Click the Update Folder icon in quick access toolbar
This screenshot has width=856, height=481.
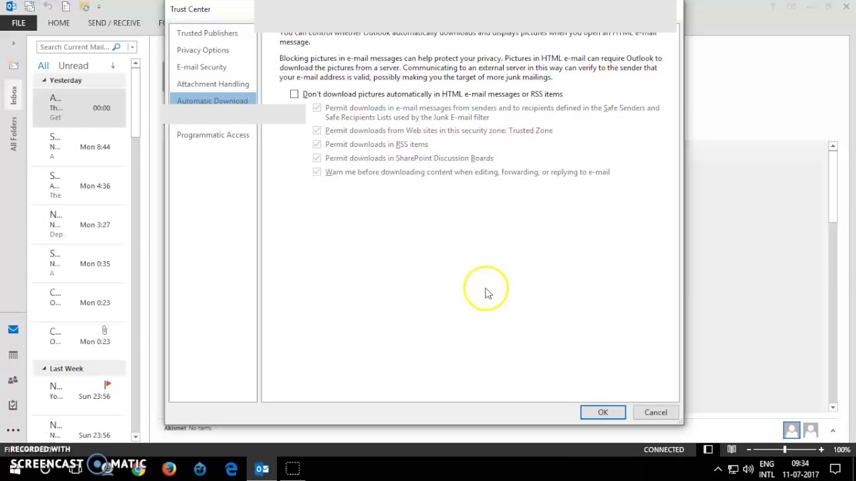(83, 7)
